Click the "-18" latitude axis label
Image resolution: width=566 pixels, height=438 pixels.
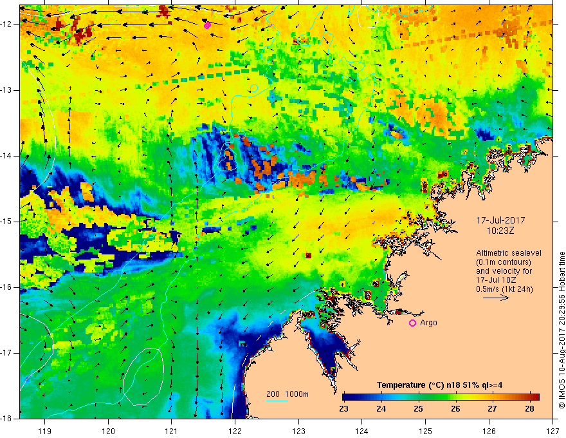point(7,419)
